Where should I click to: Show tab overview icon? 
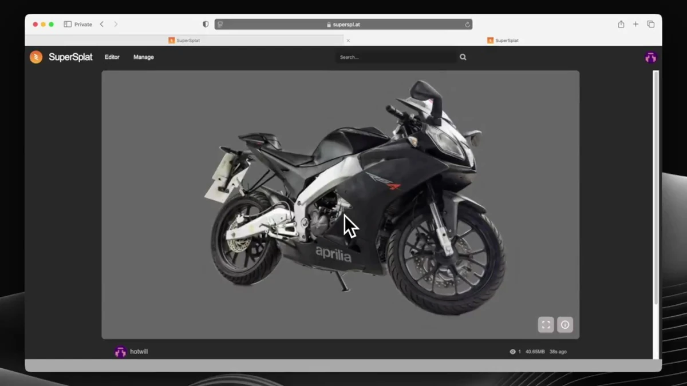coord(651,24)
